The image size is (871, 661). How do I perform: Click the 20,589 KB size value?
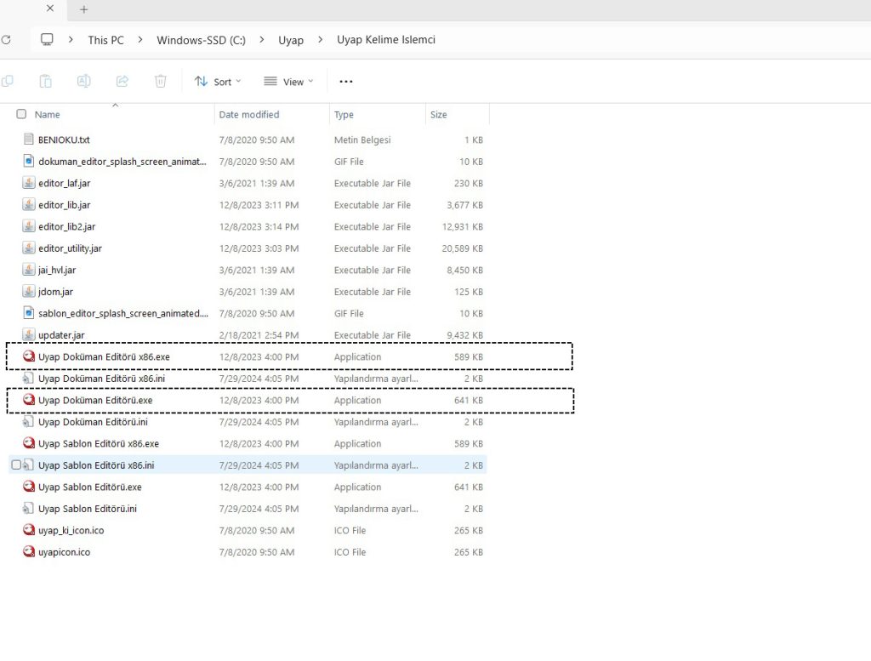point(462,248)
